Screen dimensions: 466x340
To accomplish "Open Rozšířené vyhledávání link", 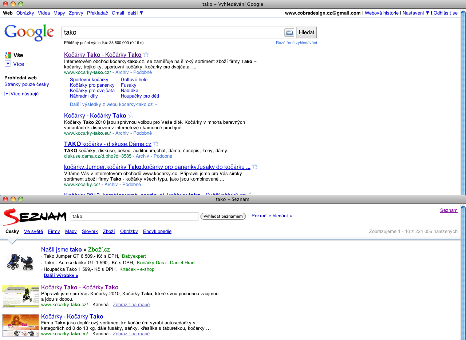I will [296, 43].
